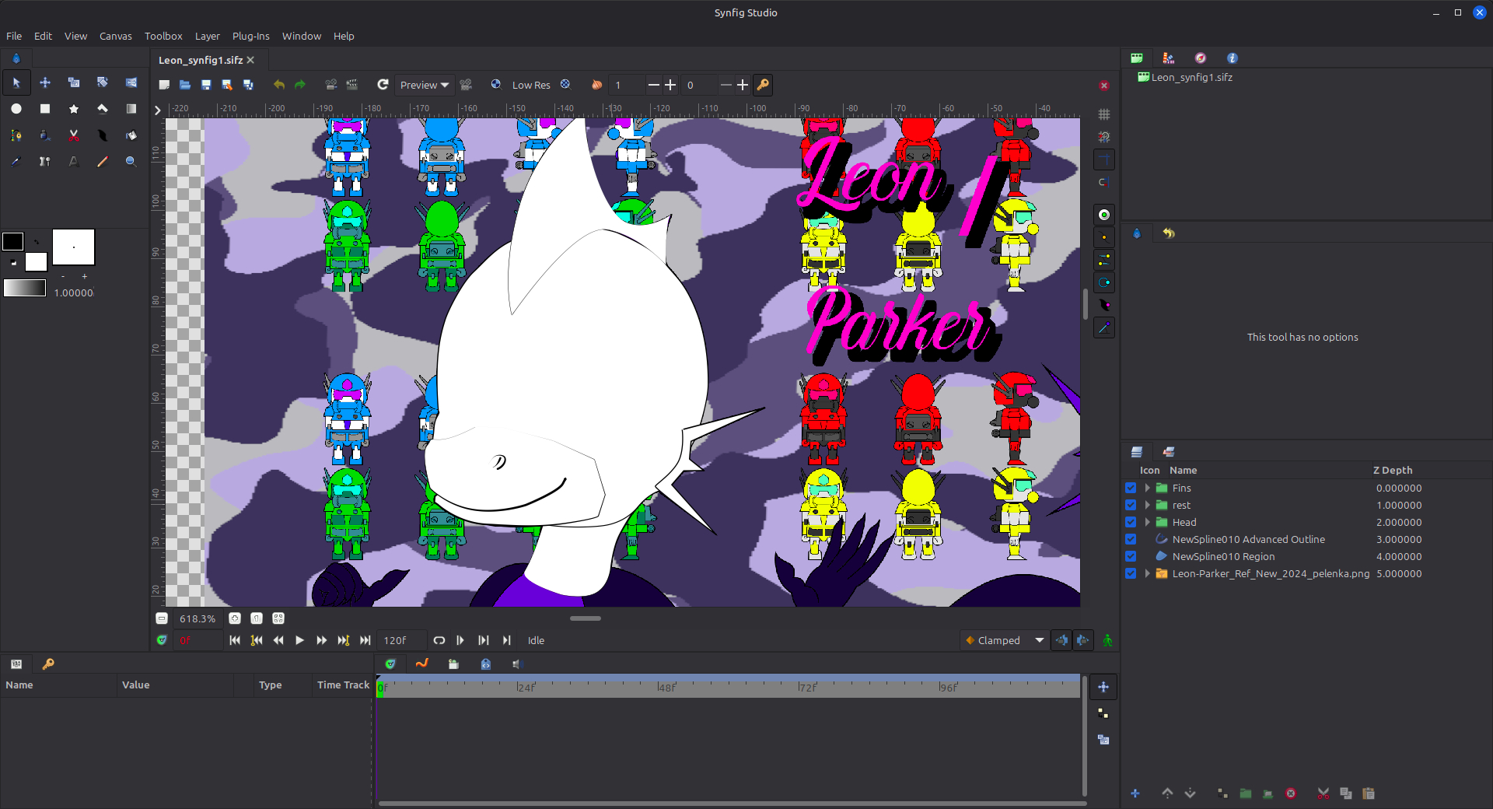Toggle onion skin in canvas toolbar

coord(596,85)
